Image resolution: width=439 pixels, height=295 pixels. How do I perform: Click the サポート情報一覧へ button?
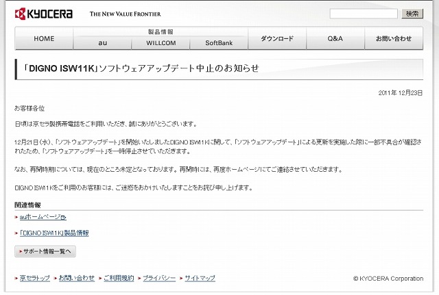(45, 251)
